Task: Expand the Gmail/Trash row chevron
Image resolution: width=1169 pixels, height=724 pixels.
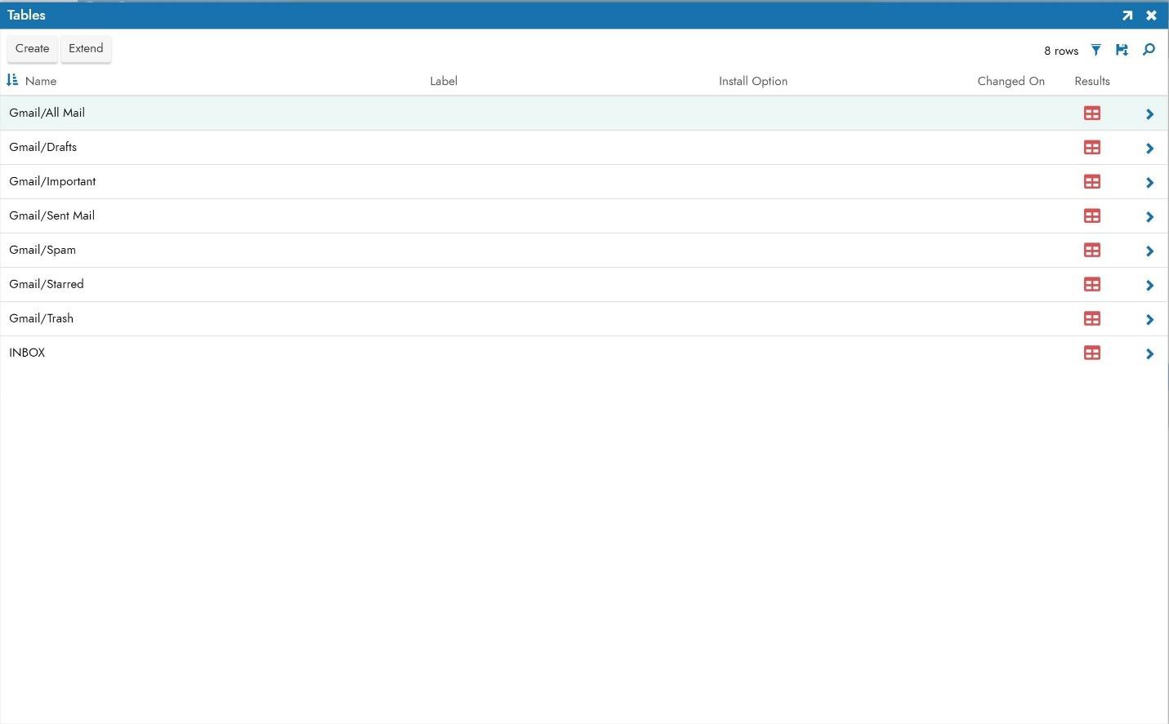Action: tap(1149, 320)
